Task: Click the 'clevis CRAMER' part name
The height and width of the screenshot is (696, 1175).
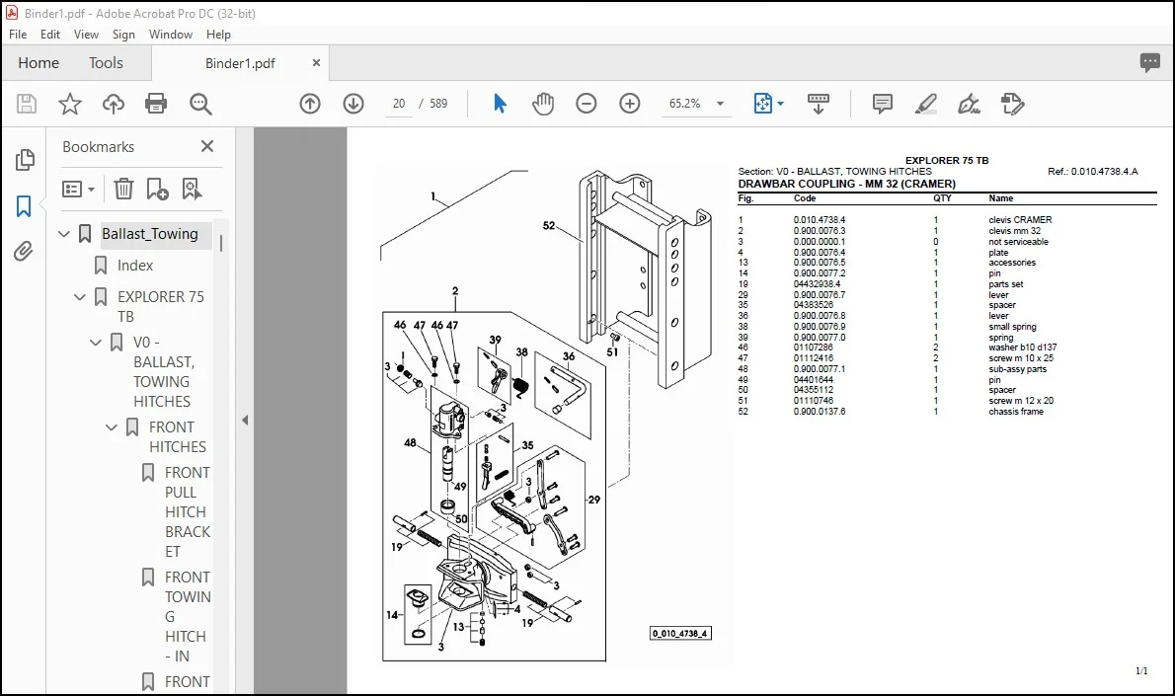Action: pyautogui.click(x=1020, y=219)
